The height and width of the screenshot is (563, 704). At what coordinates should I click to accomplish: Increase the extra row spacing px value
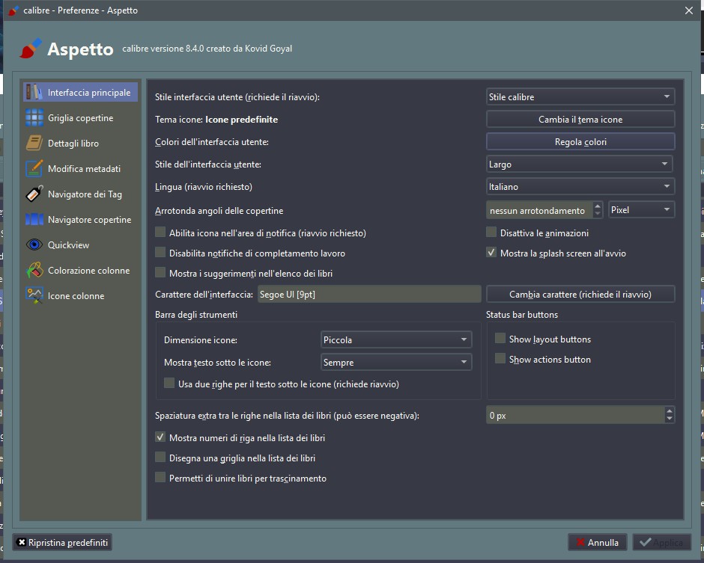(x=670, y=410)
